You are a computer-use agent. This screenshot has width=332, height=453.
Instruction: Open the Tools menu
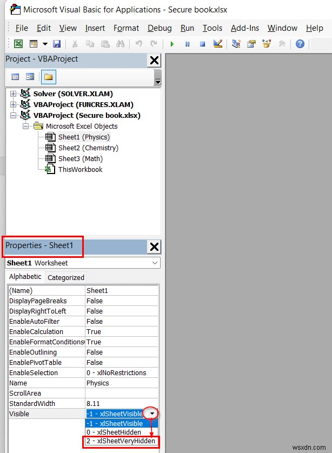(213, 28)
